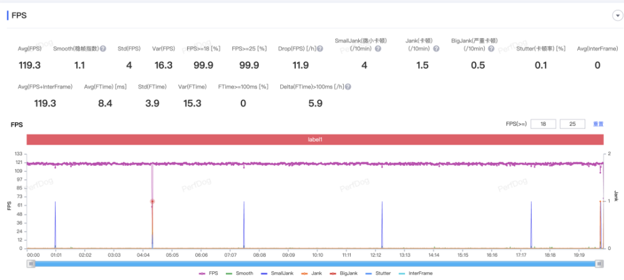624x280 pixels.
Task: Open help icon next to Drop(FPS) [/h]
Action: [320, 49]
